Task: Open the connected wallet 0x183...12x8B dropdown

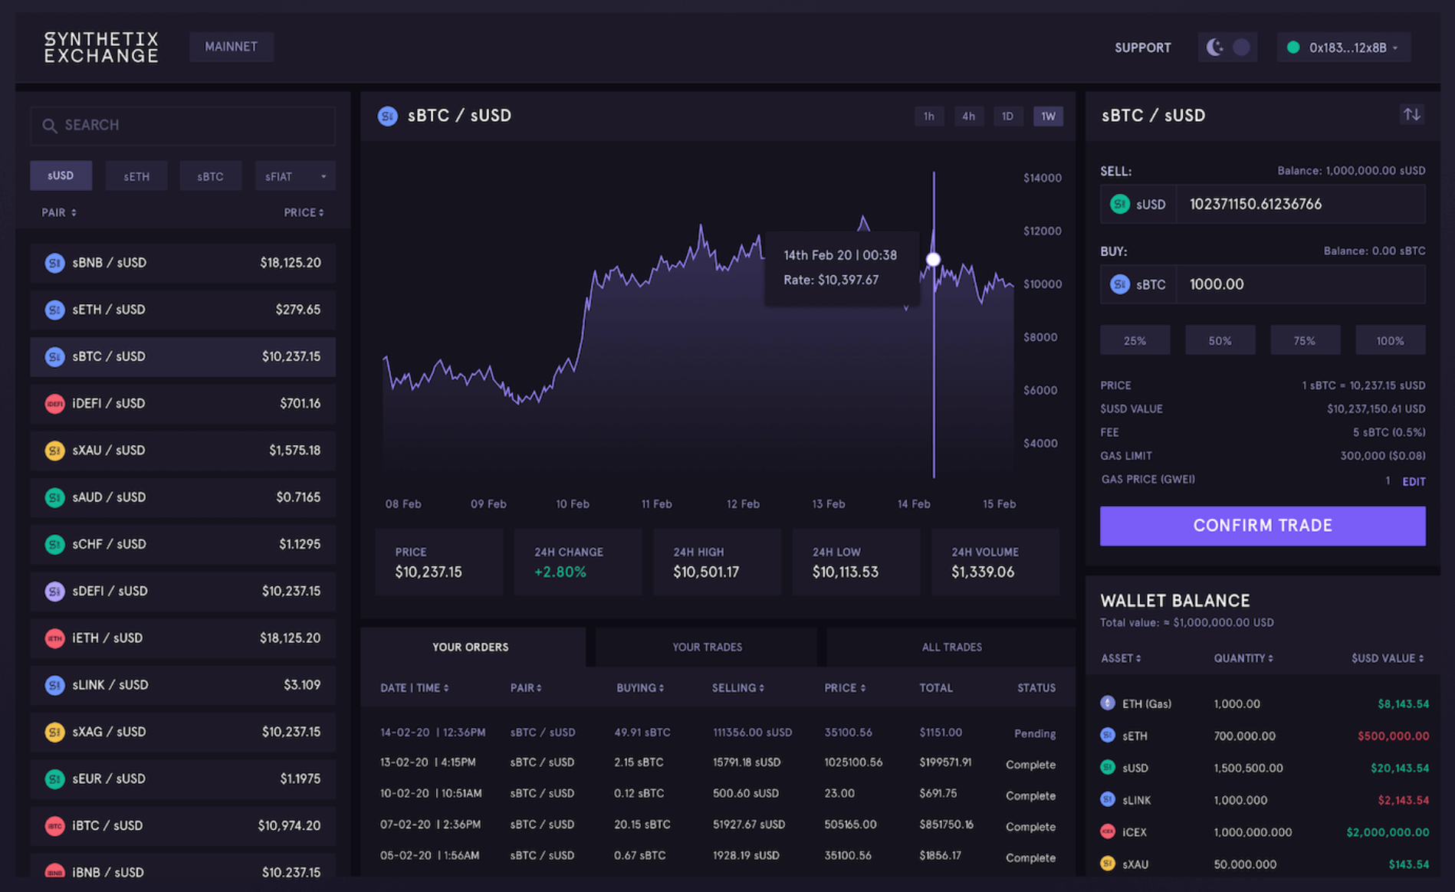Action: (1343, 47)
